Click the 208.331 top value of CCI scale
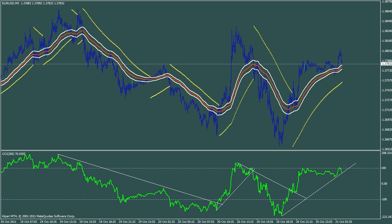This screenshot has height=224, width=392. click(386, 153)
